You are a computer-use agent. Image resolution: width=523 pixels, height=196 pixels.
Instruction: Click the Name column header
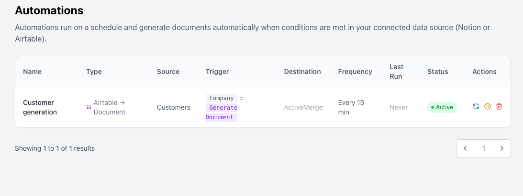click(x=33, y=72)
